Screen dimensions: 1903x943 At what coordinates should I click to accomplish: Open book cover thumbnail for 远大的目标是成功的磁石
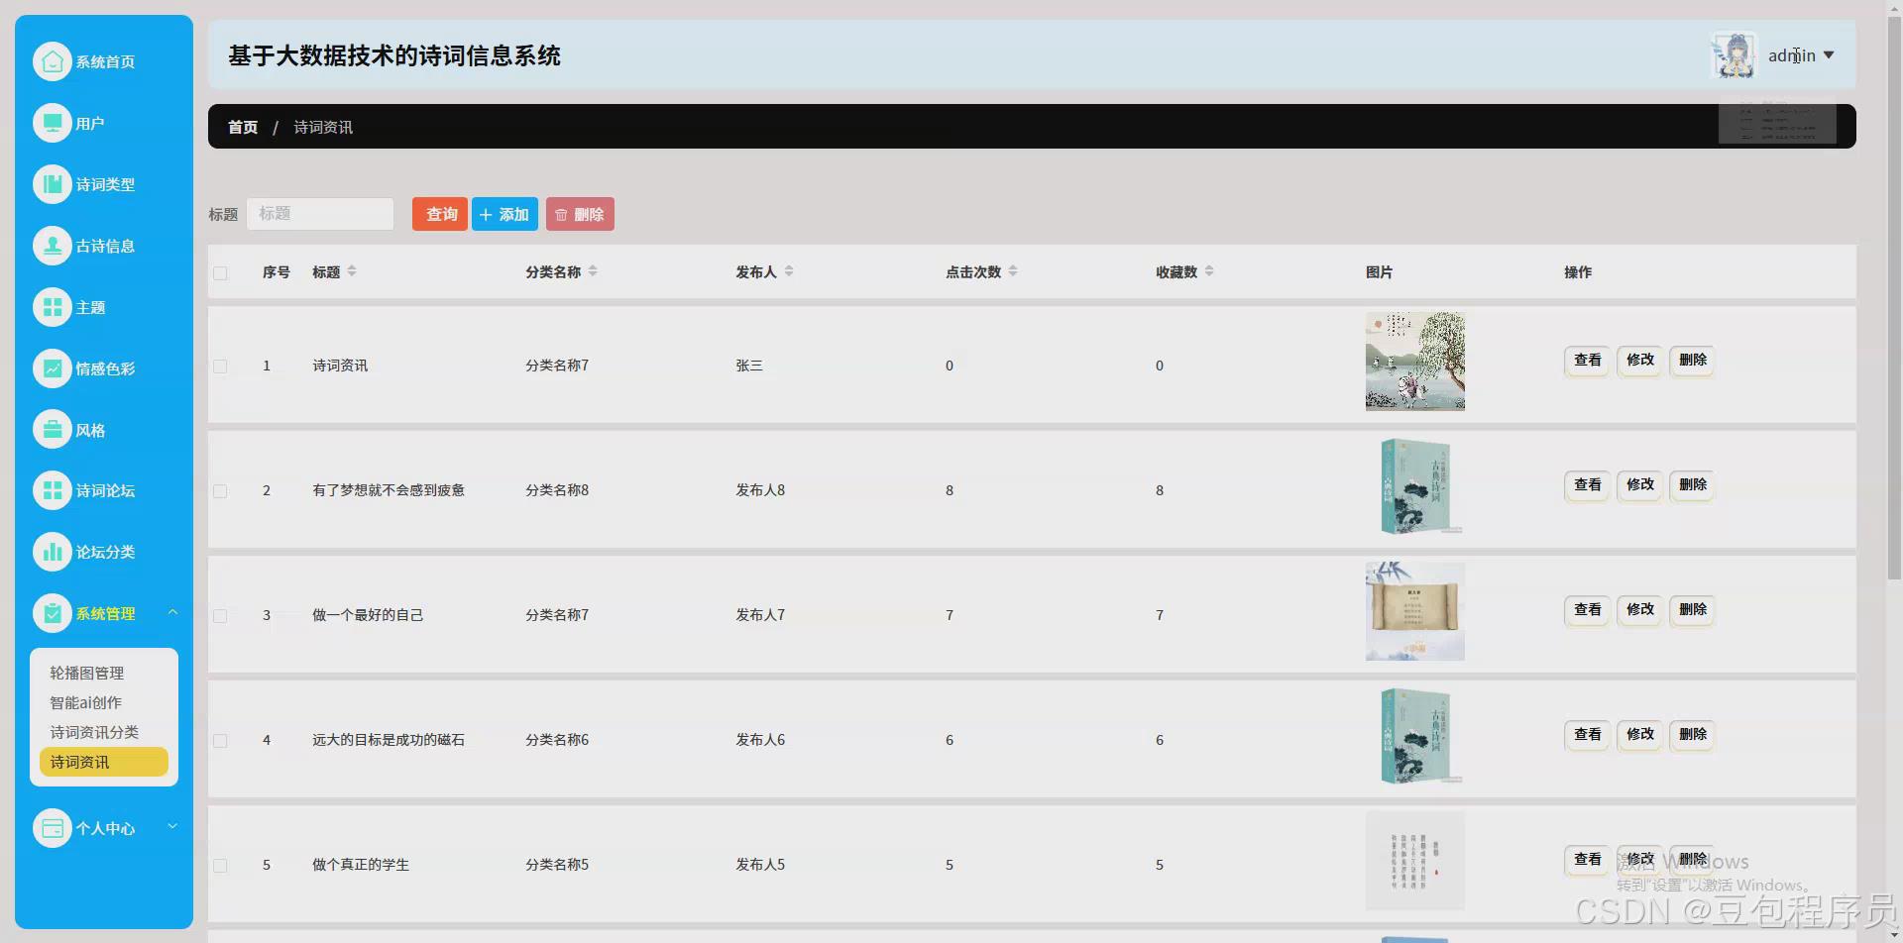coord(1415,736)
